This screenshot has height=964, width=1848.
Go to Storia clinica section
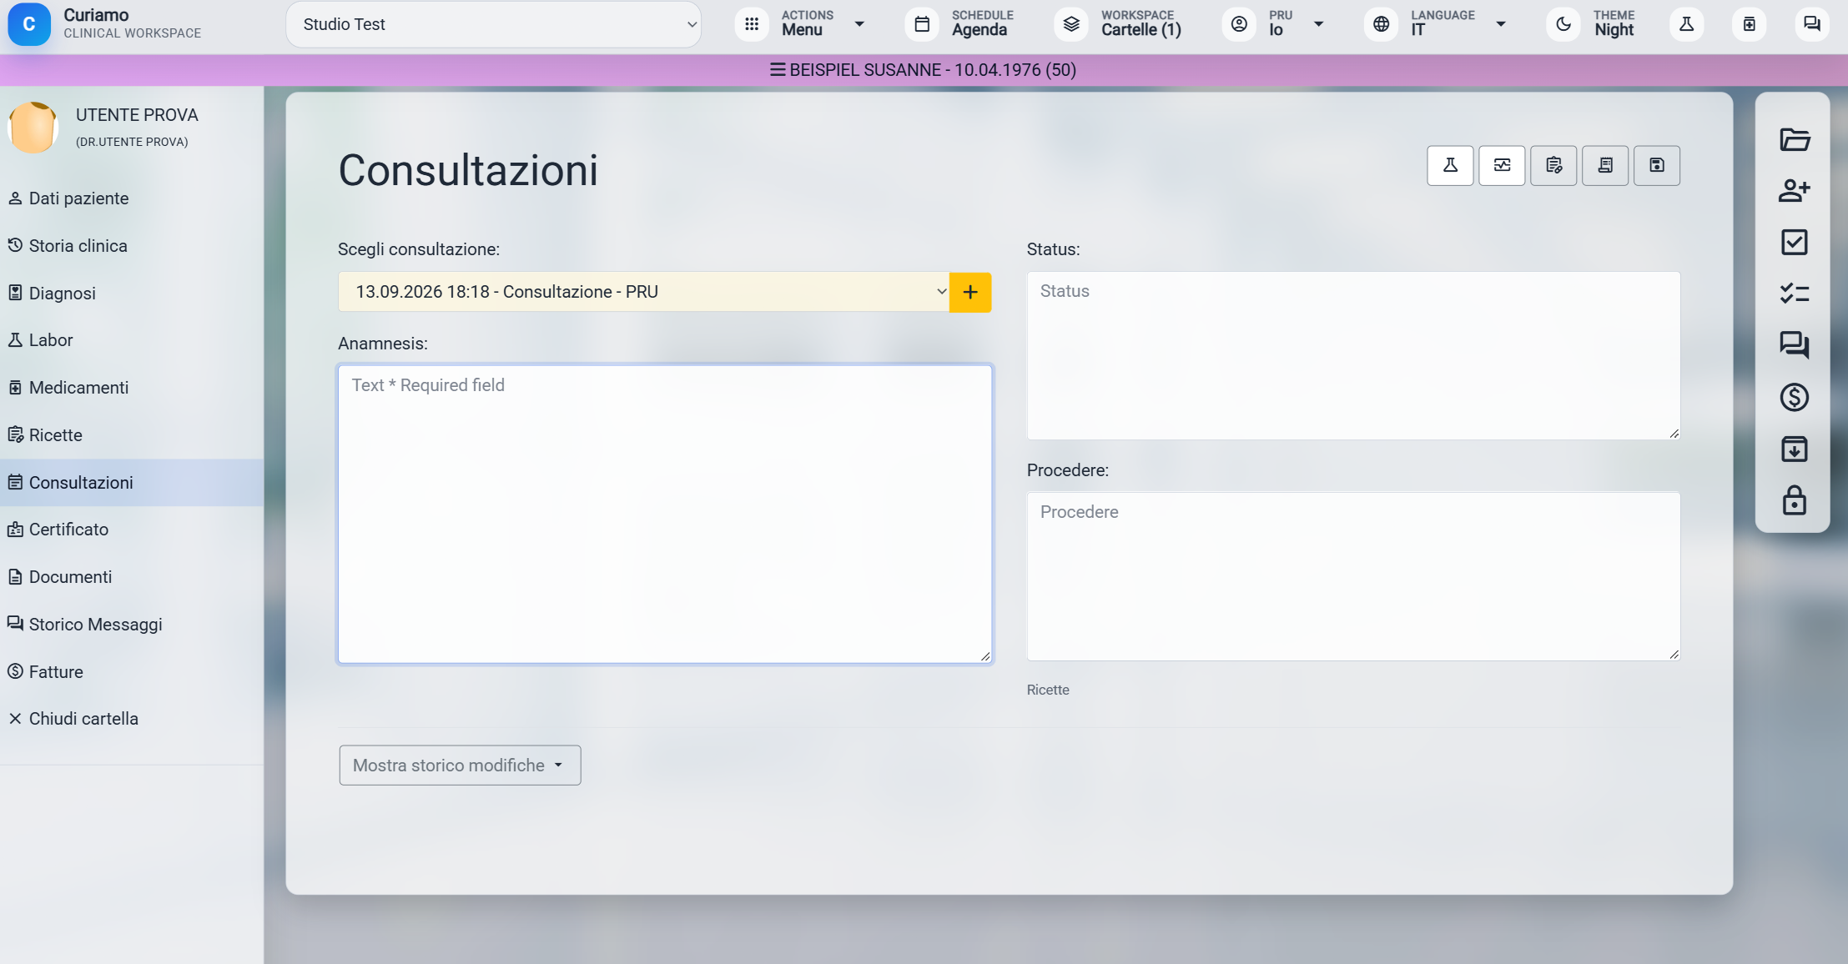[x=132, y=246]
